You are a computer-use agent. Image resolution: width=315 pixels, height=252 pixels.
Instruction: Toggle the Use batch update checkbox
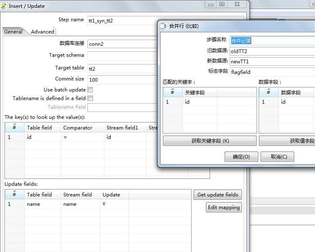90,89
